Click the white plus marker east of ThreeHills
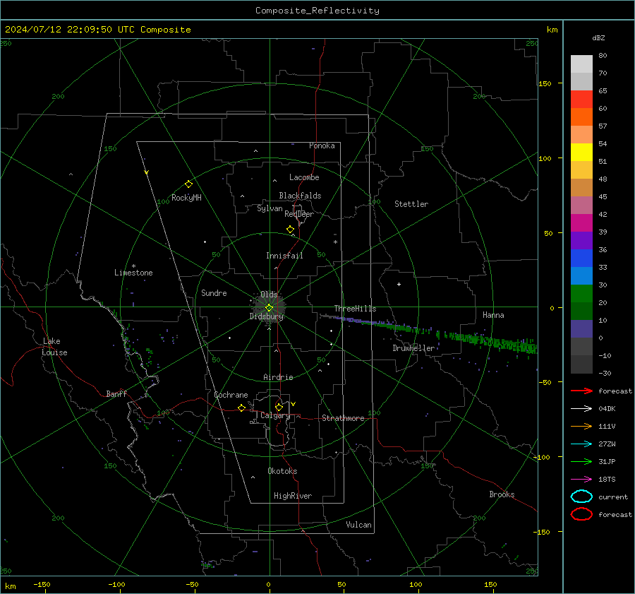This screenshot has width=635, height=594. point(399,284)
